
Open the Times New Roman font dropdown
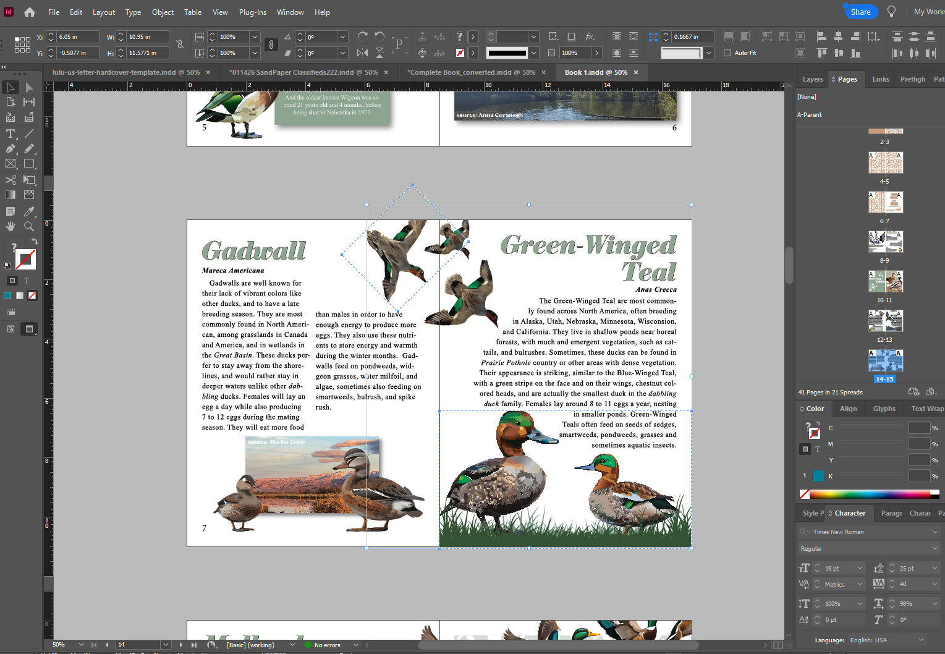[x=934, y=532]
